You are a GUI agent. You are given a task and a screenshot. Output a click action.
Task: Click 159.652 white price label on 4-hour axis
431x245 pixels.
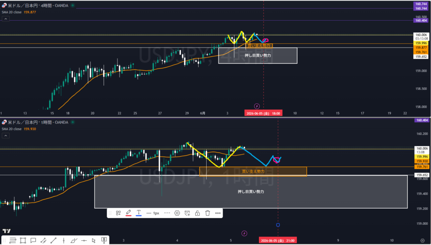421,57
